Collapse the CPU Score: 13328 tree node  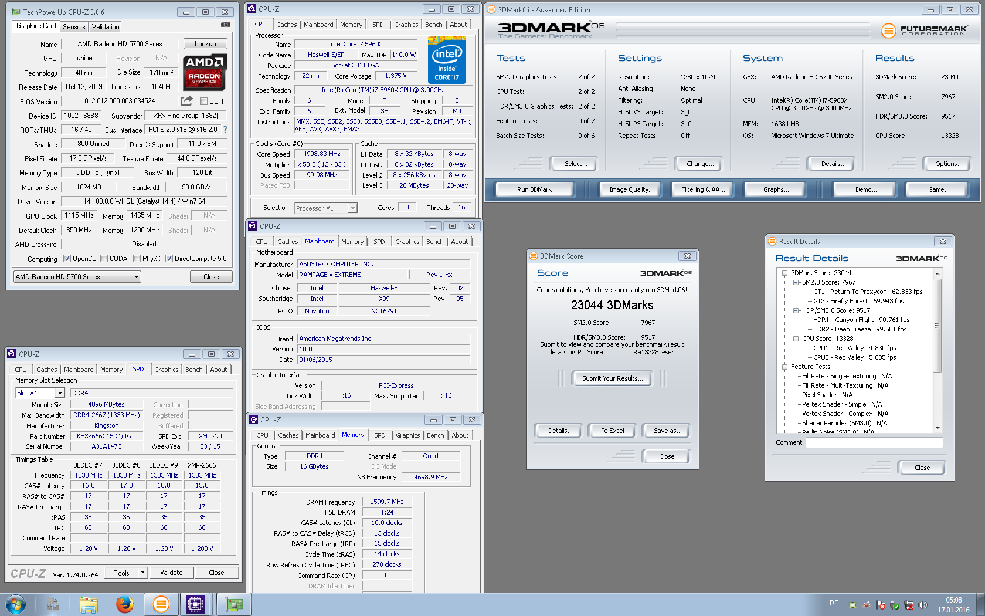[x=796, y=339]
